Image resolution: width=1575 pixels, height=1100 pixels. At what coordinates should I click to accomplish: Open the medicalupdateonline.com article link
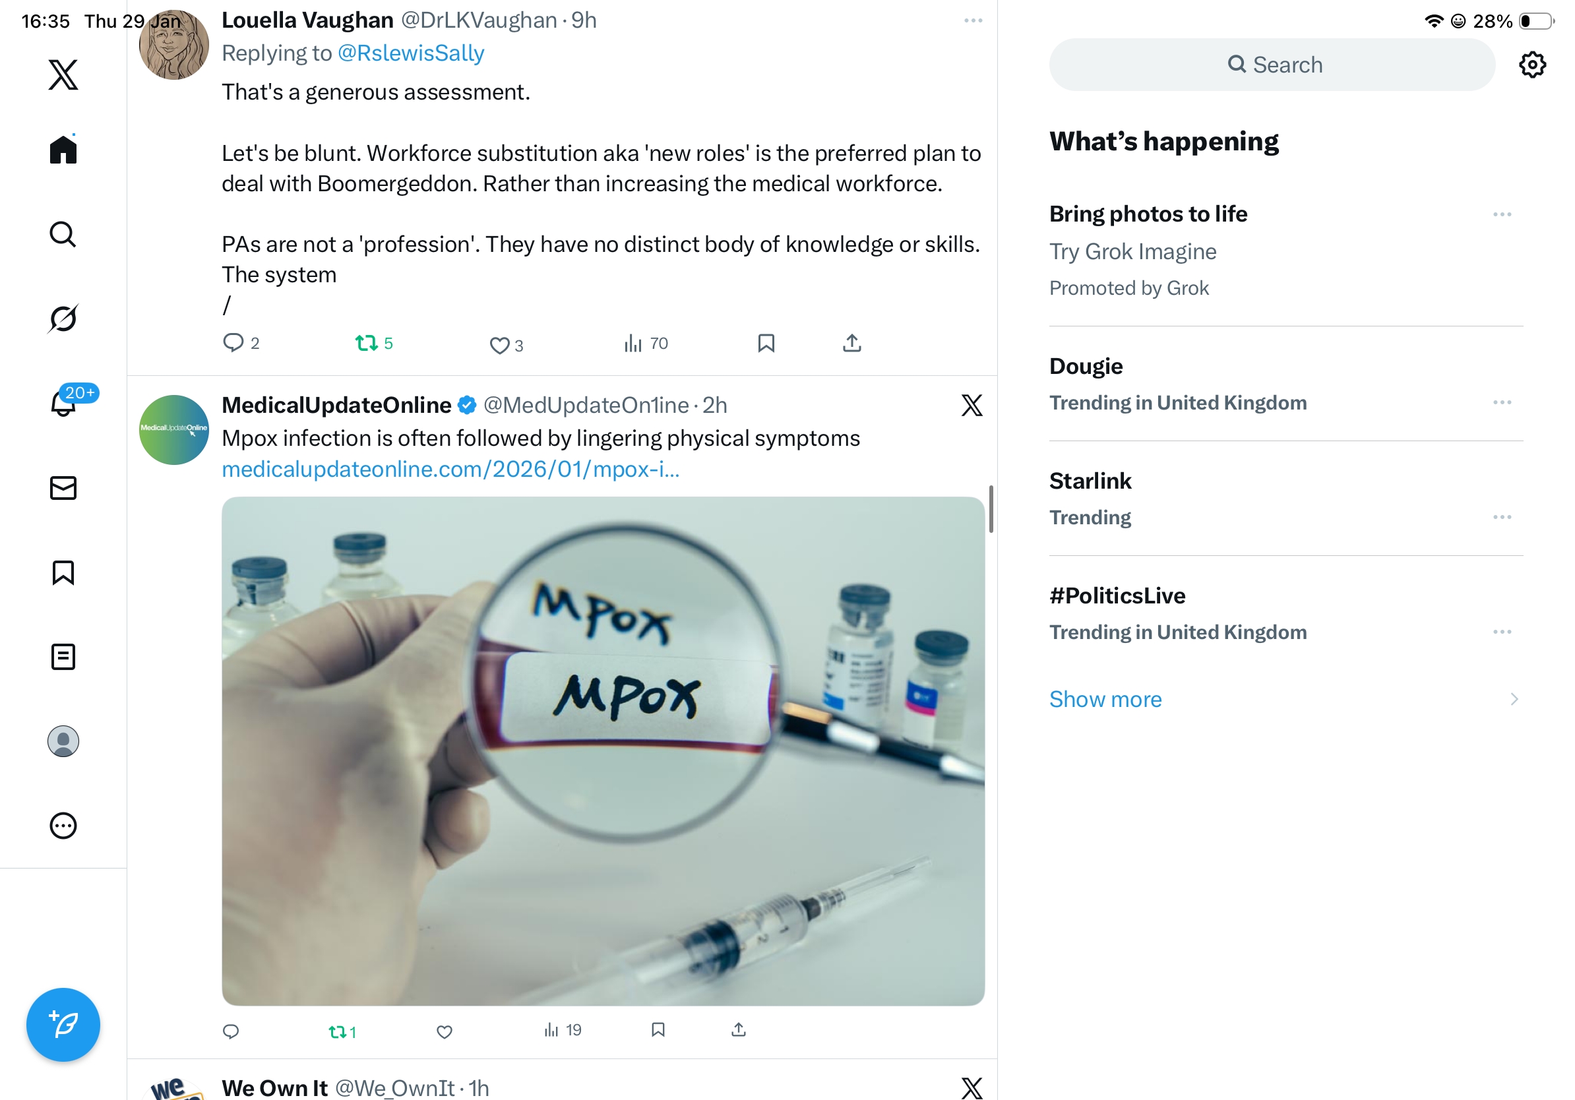click(x=450, y=469)
